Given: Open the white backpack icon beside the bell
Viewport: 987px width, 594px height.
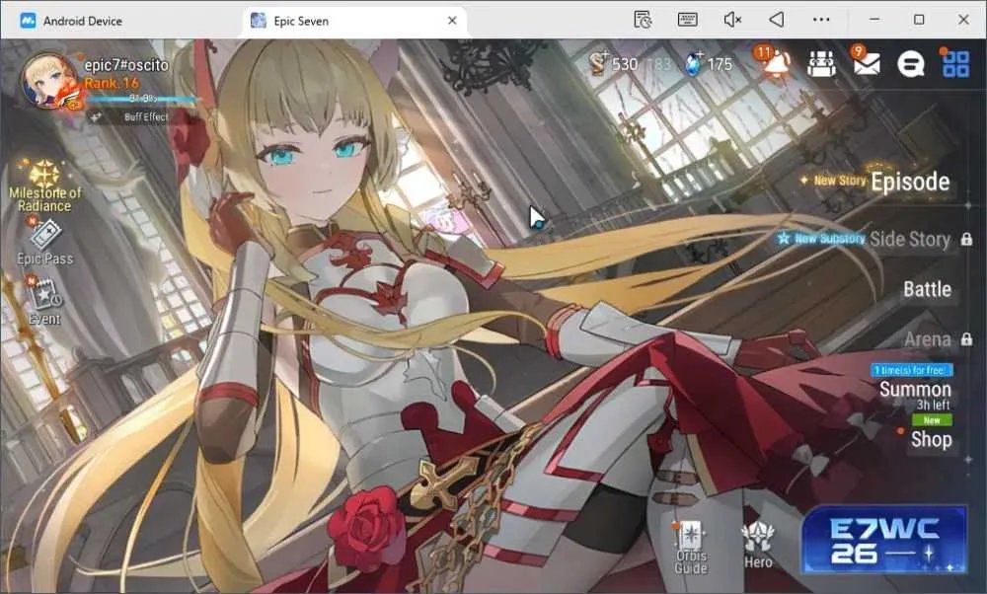Looking at the screenshot, I should [821, 63].
